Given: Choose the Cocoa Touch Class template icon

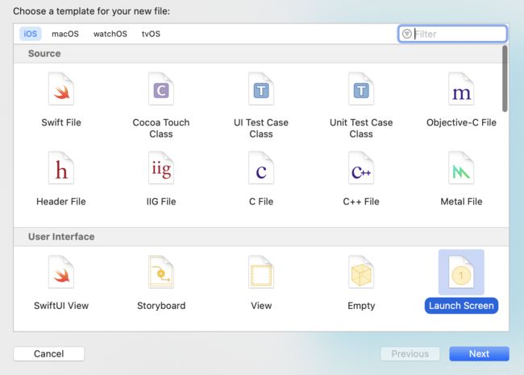Looking at the screenshot, I should (161, 89).
